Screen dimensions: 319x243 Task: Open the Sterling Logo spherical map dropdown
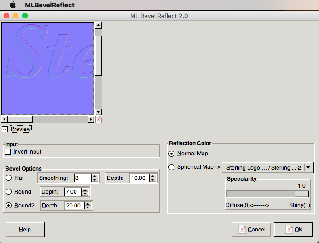click(x=267, y=168)
